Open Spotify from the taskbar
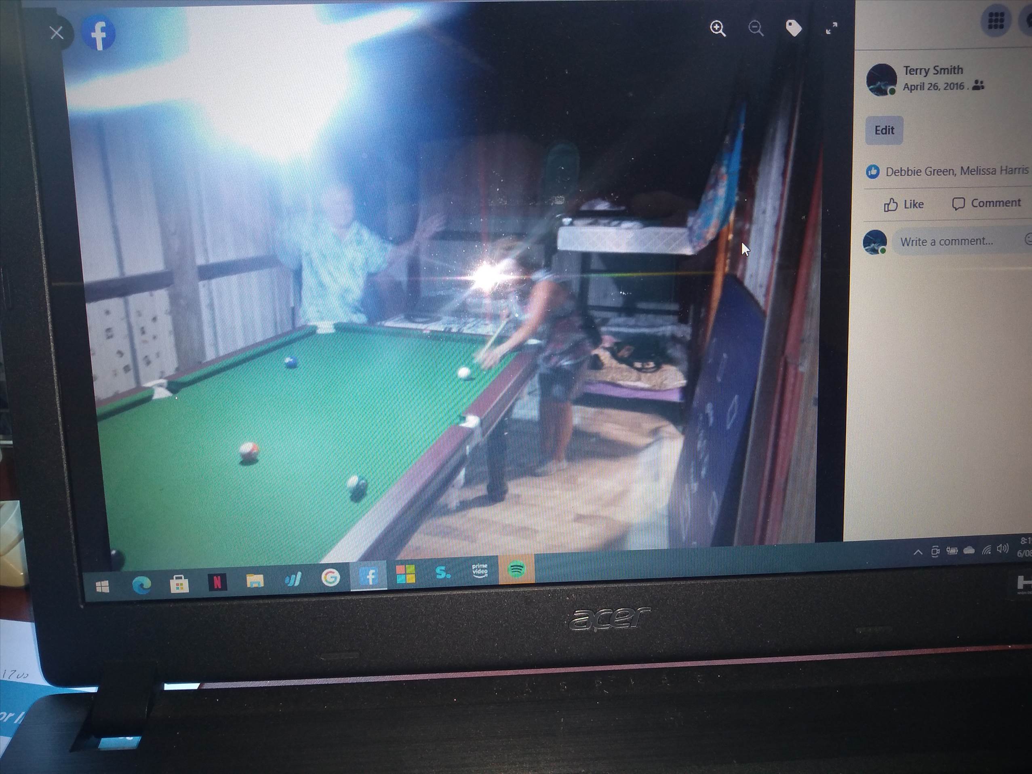The width and height of the screenshot is (1032, 774). [x=516, y=569]
